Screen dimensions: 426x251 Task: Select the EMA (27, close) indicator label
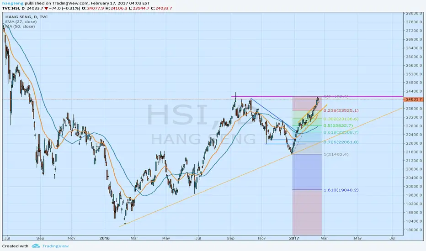21,22
